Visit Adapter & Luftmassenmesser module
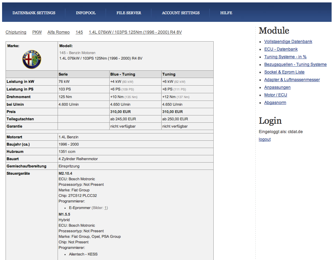 pyautogui.click(x=292, y=80)
